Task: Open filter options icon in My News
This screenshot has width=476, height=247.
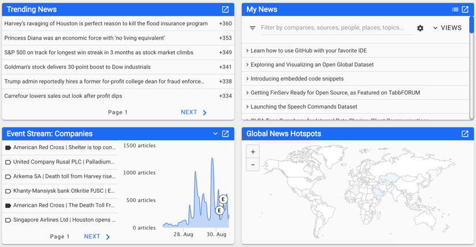Action: (x=252, y=28)
